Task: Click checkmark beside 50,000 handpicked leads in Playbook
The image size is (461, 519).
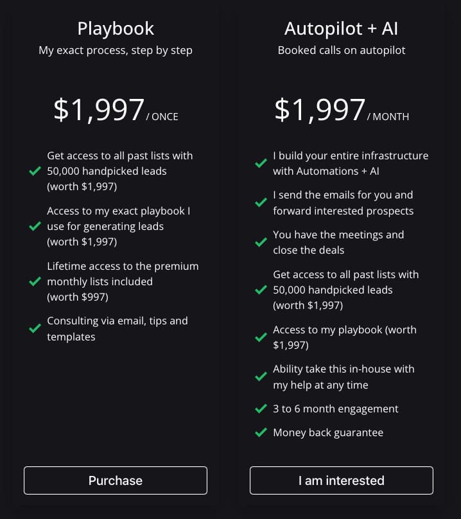Action: [35, 172]
